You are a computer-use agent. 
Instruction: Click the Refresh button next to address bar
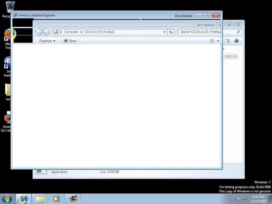coord(171,32)
